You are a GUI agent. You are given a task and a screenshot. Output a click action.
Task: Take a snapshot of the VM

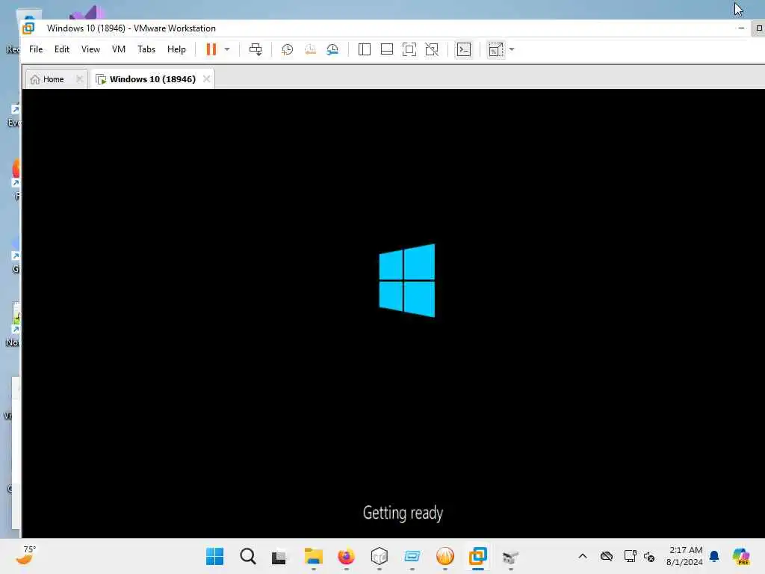click(288, 49)
